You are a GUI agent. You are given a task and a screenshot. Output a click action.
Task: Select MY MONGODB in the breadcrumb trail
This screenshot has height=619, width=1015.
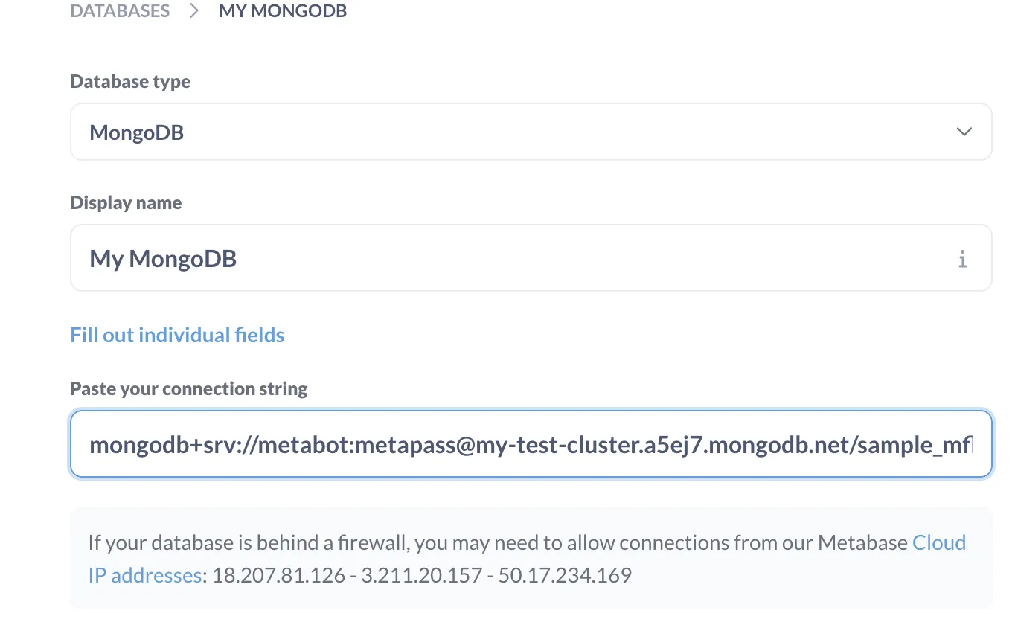(283, 11)
